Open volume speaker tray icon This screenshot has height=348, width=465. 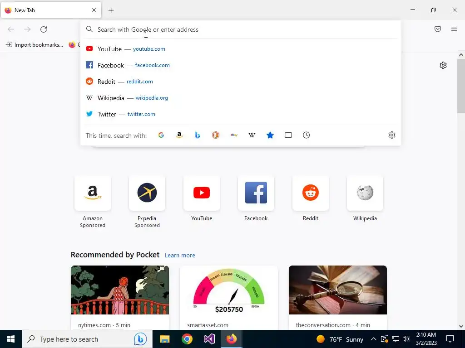[x=406, y=339]
